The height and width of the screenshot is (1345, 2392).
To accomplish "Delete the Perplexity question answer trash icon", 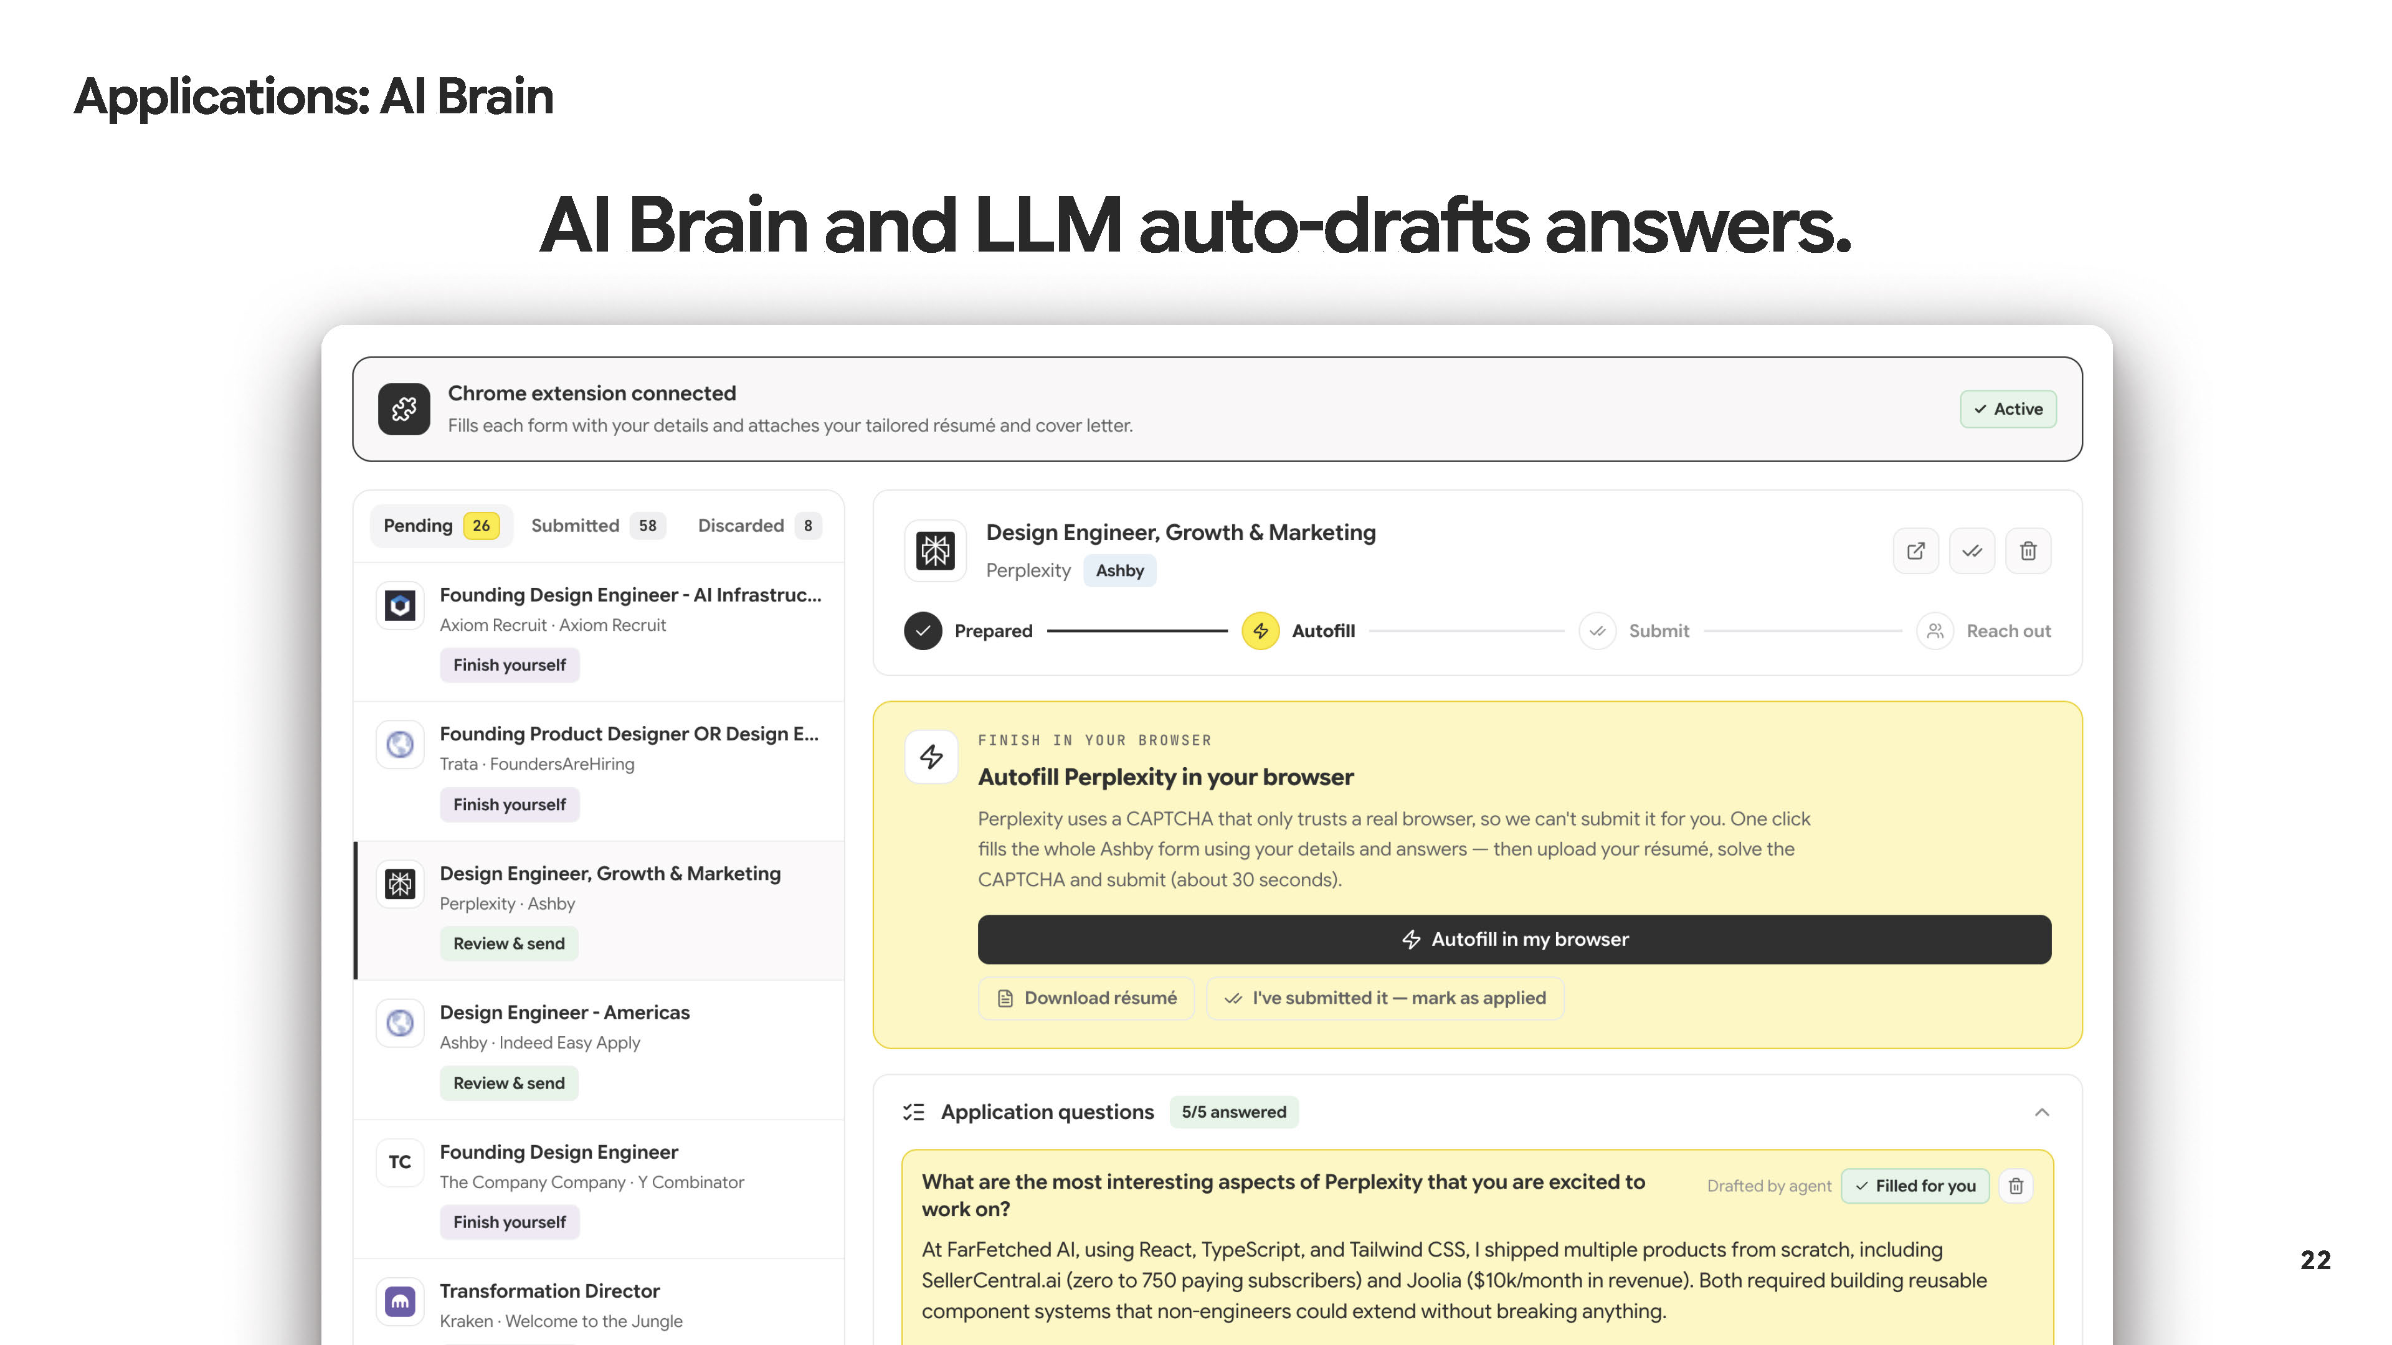I will coord(2016,1186).
